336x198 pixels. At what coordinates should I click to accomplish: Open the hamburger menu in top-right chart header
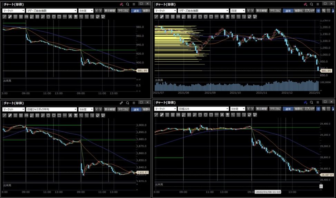318,4
